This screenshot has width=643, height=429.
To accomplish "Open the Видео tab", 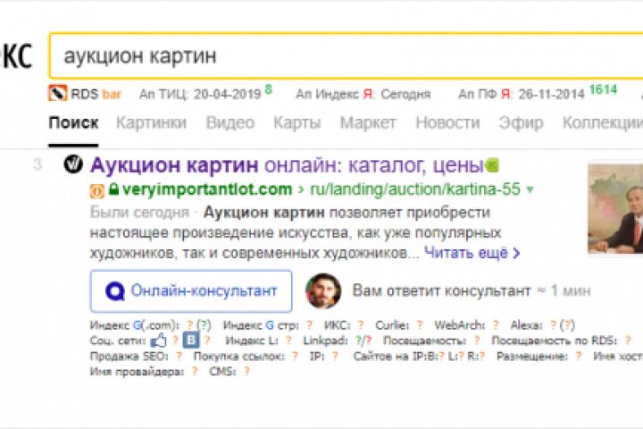I will pyautogui.click(x=230, y=122).
